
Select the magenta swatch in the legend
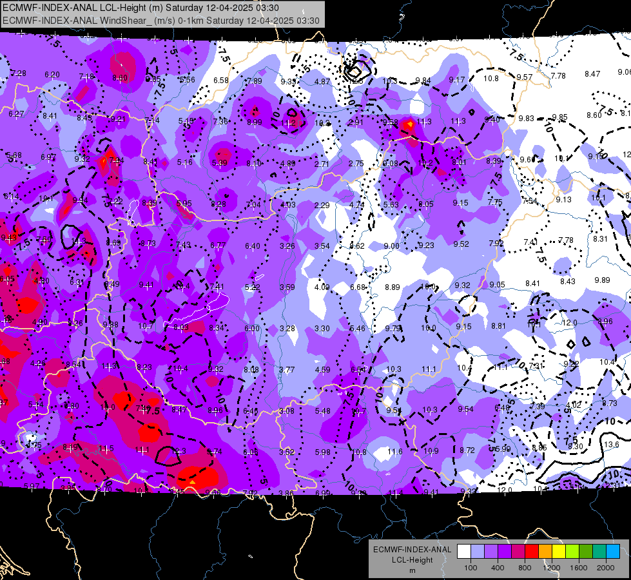[518, 552]
